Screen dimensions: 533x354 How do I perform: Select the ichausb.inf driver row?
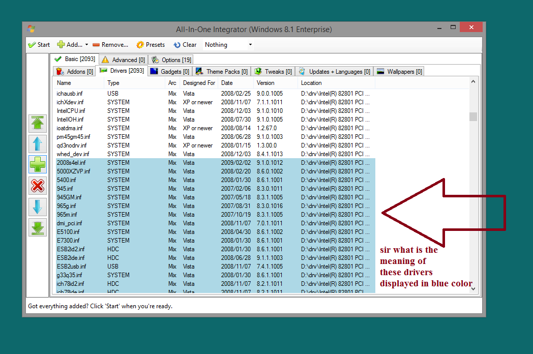click(x=216, y=94)
